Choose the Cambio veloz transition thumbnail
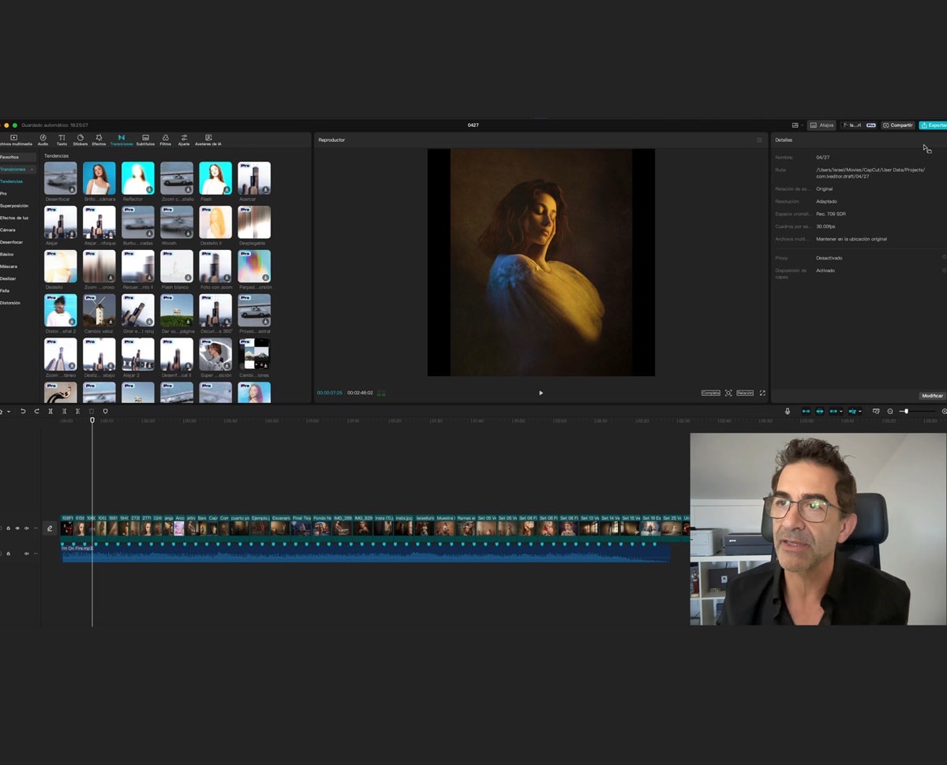This screenshot has width=947, height=765. (x=99, y=311)
